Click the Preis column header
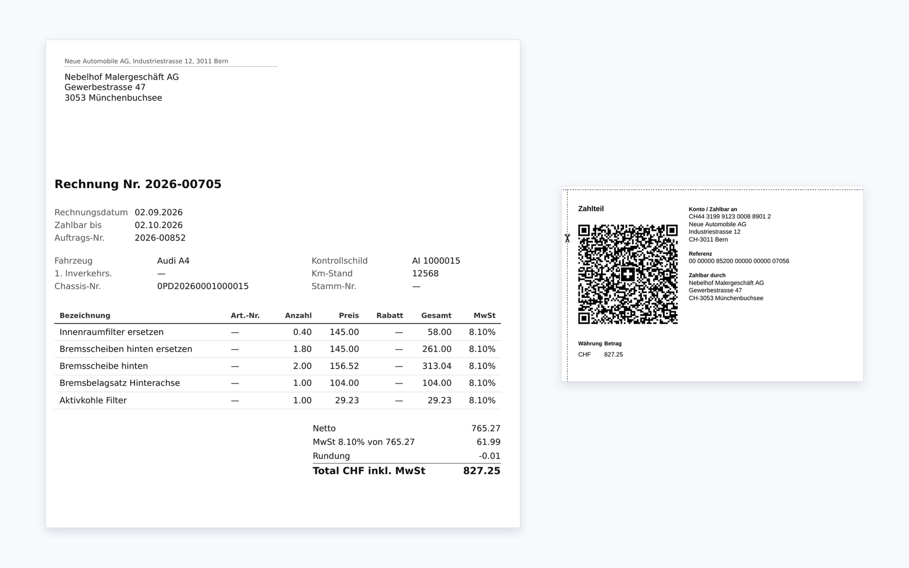Image resolution: width=909 pixels, height=568 pixels. coord(349,315)
